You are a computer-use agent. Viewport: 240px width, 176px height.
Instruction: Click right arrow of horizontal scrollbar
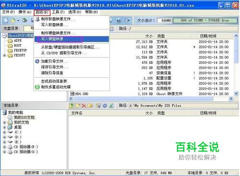pos(231,99)
